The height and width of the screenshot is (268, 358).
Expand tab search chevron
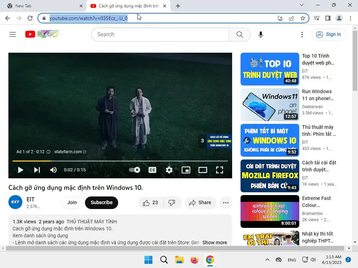[x=302, y=5]
